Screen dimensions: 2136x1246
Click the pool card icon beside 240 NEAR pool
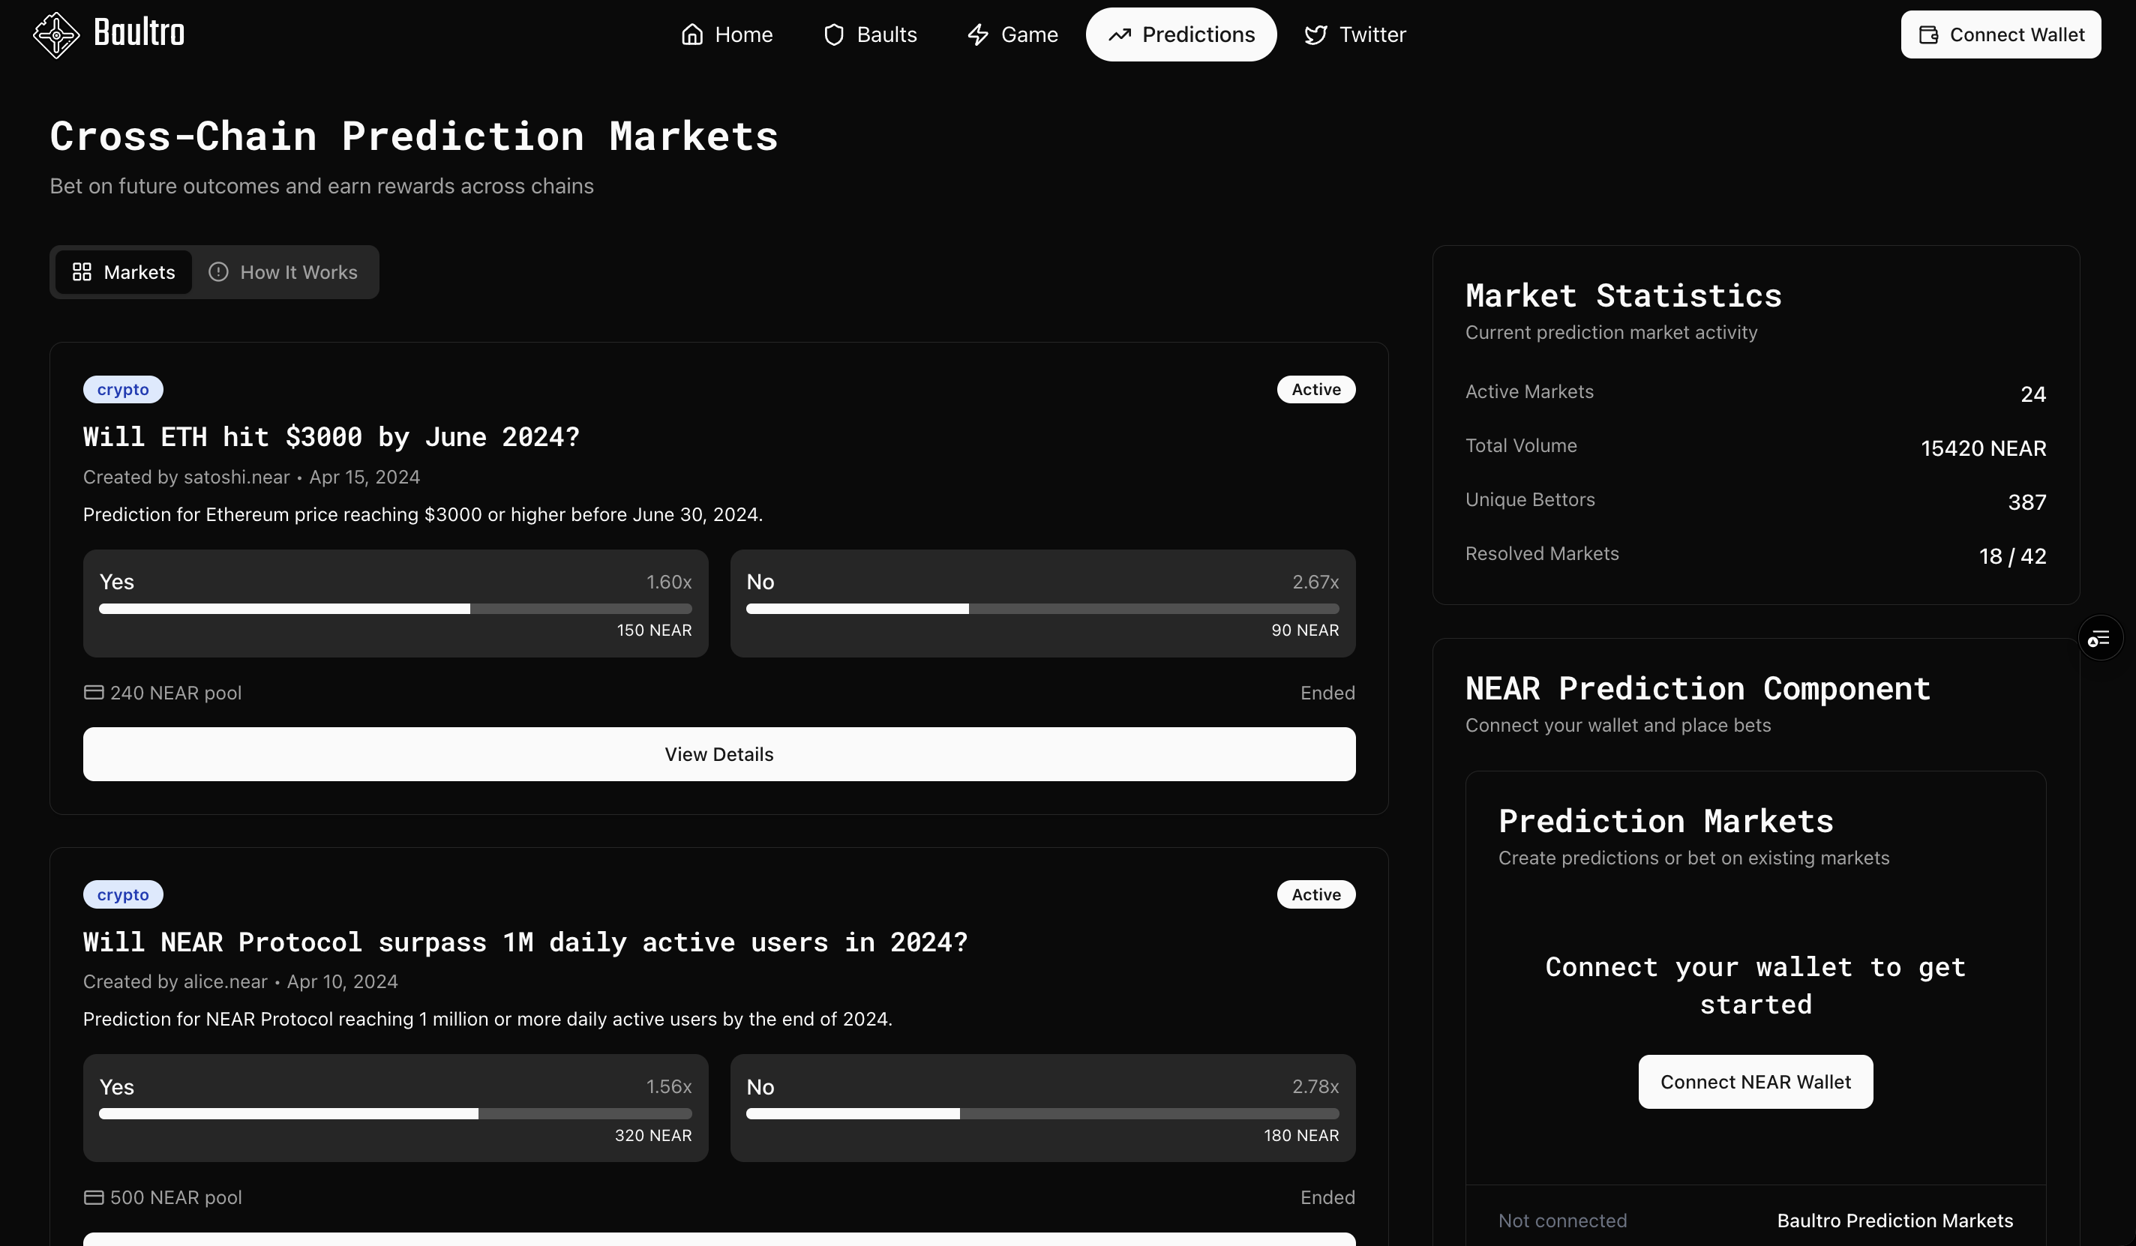(x=94, y=693)
